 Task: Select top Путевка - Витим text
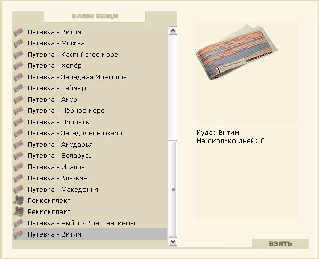pyautogui.click(x=54, y=32)
